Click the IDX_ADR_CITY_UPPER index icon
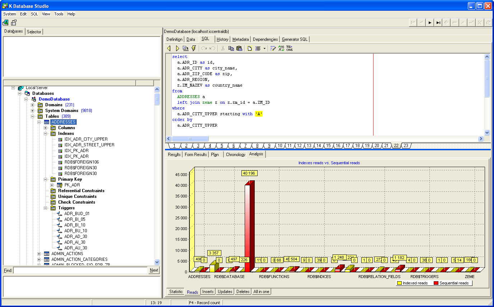494x307 pixels. point(60,139)
